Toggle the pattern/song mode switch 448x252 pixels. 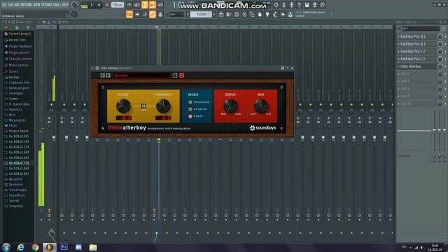[x=84, y=6]
